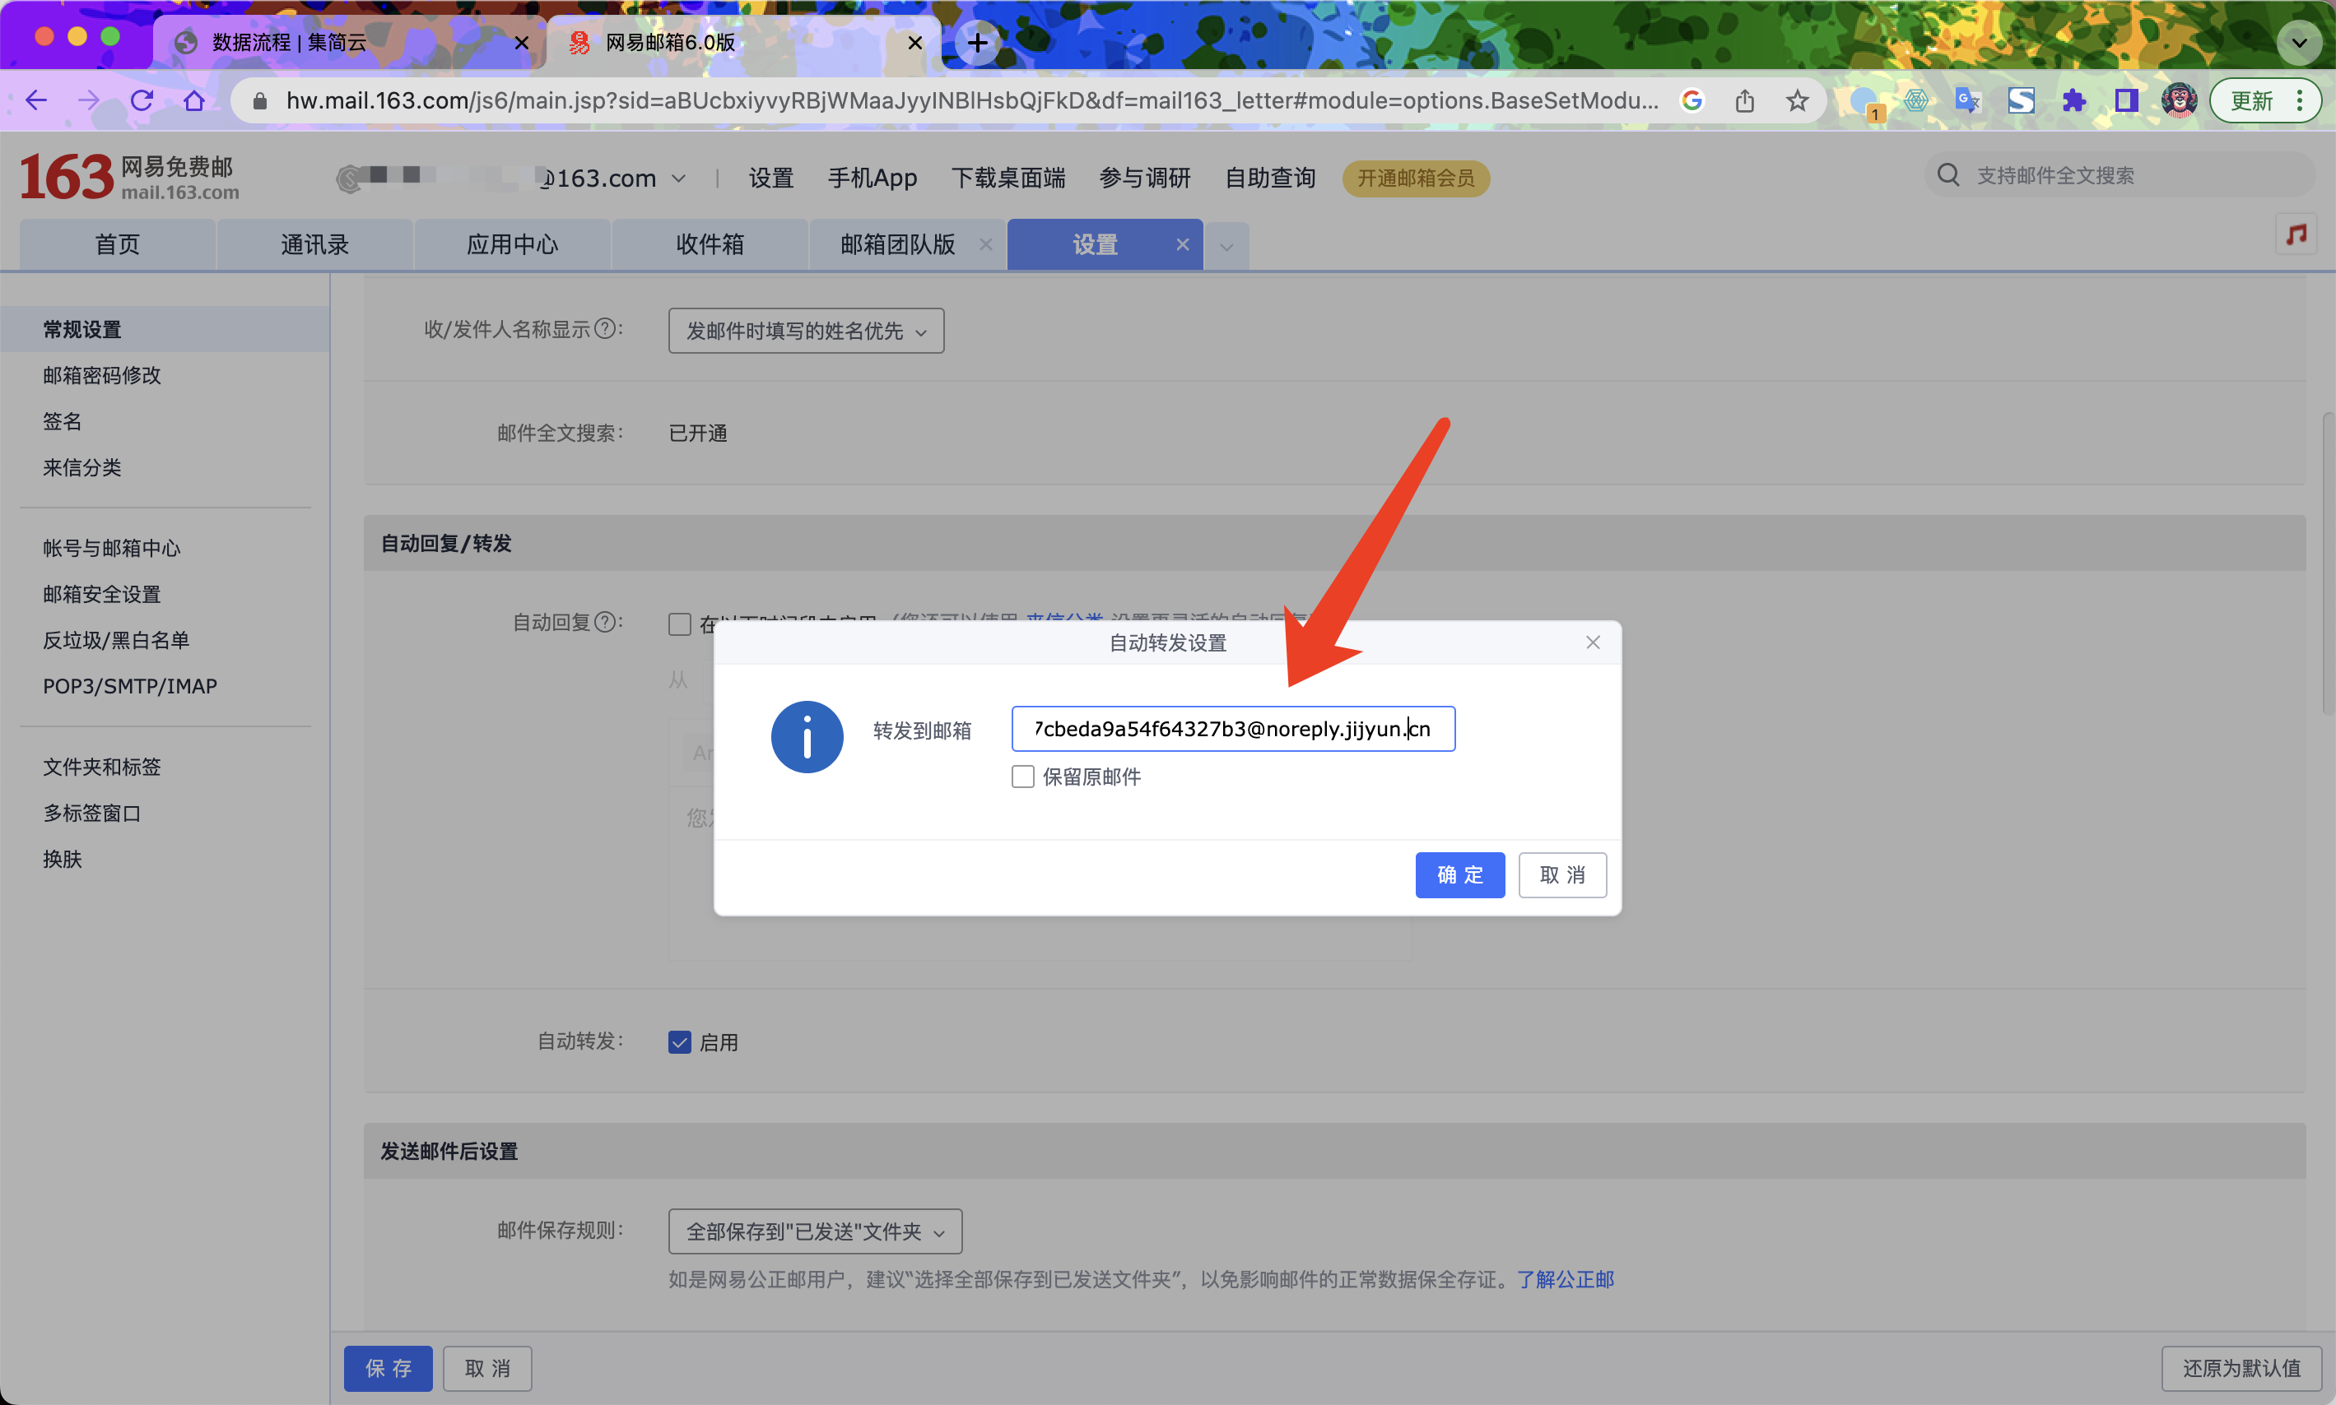Disable the 自动转发 启用 checkbox
The image size is (2336, 1405).
tap(679, 1041)
